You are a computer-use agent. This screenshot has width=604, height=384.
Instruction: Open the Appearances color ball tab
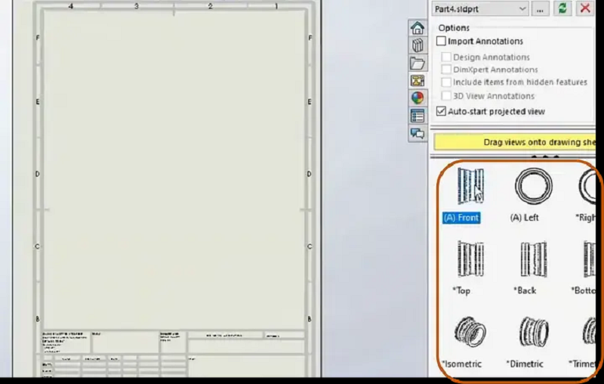[x=417, y=98]
